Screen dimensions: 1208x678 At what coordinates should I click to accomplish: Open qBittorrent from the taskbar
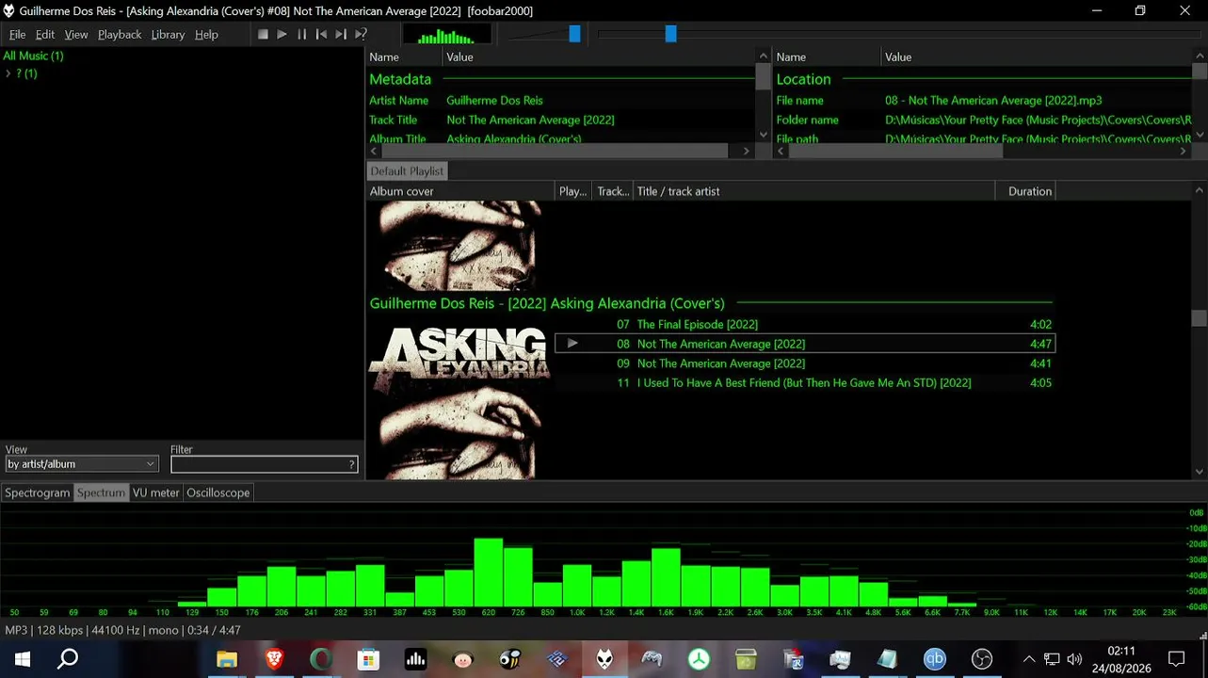coord(934,659)
